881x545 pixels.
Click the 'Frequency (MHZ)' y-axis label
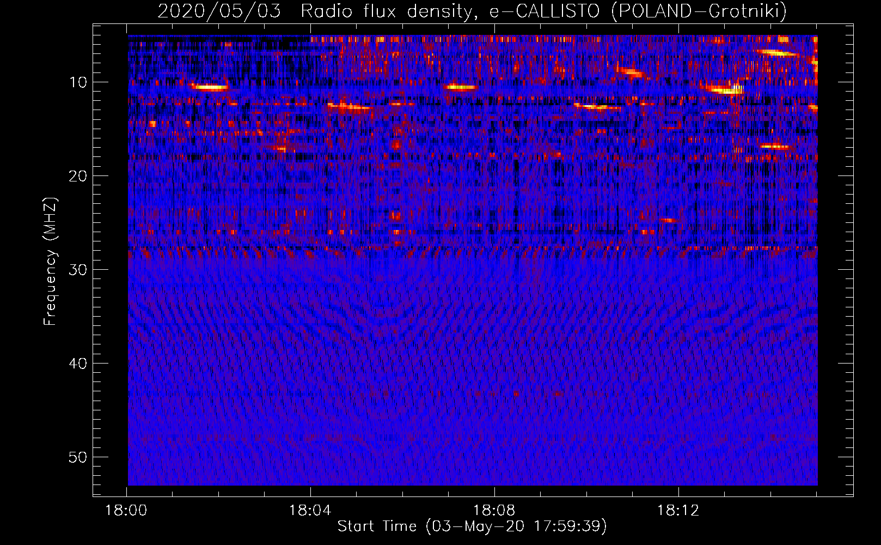point(50,262)
